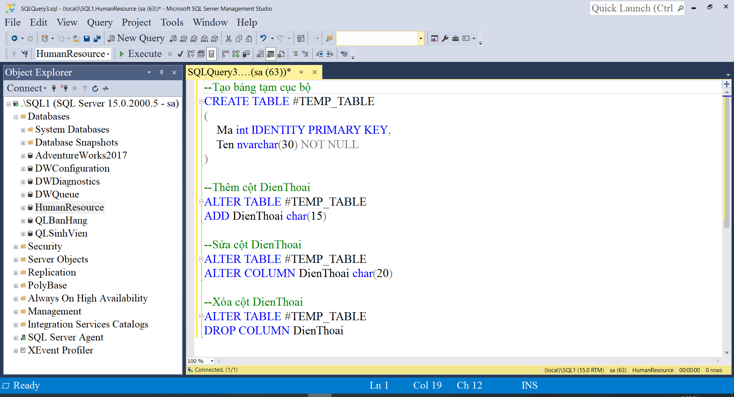The width and height of the screenshot is (734, 397).
Task: Open the HumanResource database dropdown
Action: click(73, 54)
